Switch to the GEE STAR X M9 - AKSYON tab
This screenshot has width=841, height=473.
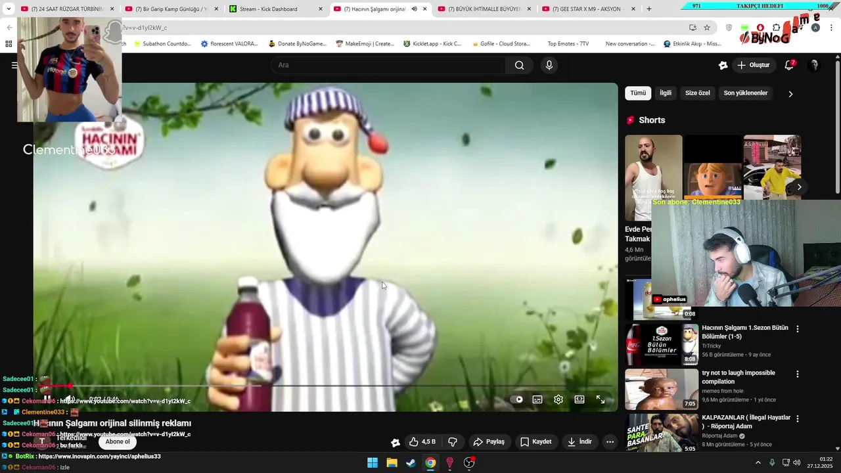click(x=588, y=9)
